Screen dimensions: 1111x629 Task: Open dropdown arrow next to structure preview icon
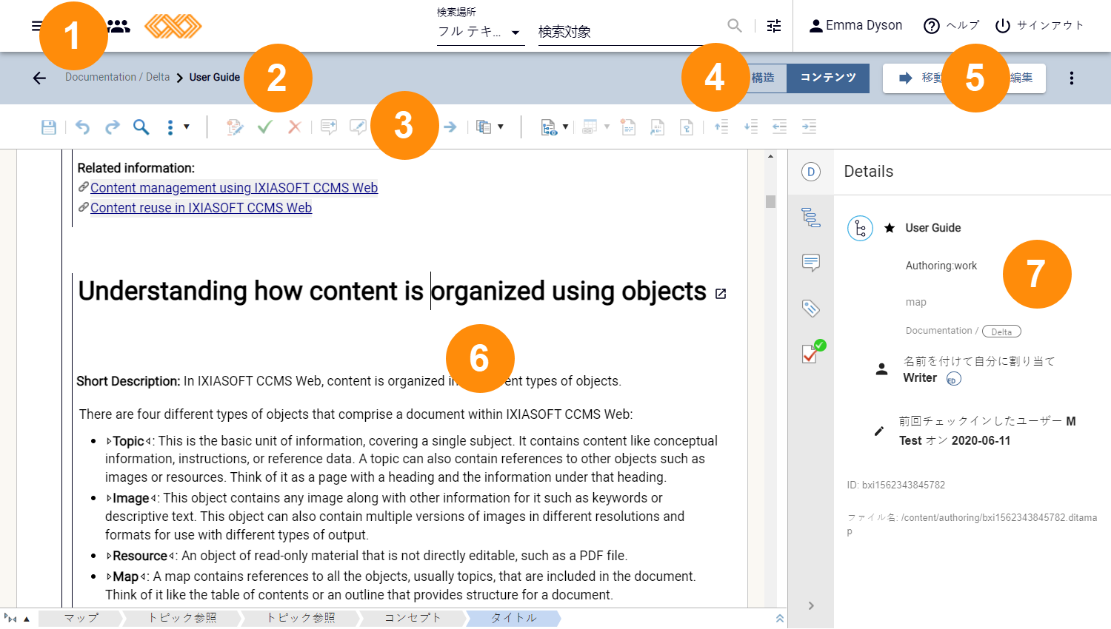566,127
